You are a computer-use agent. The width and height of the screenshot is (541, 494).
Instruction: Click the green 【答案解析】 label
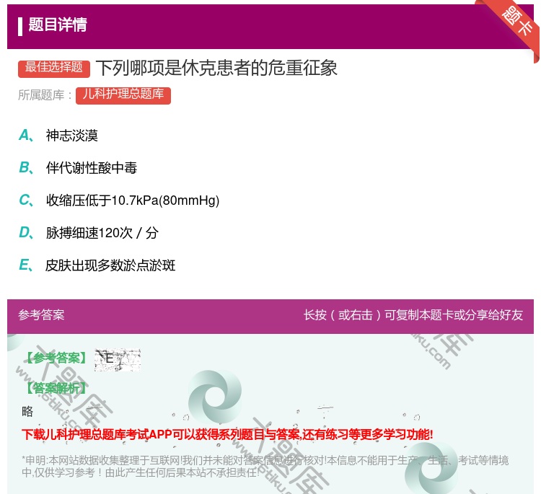[x=55, y=389]
